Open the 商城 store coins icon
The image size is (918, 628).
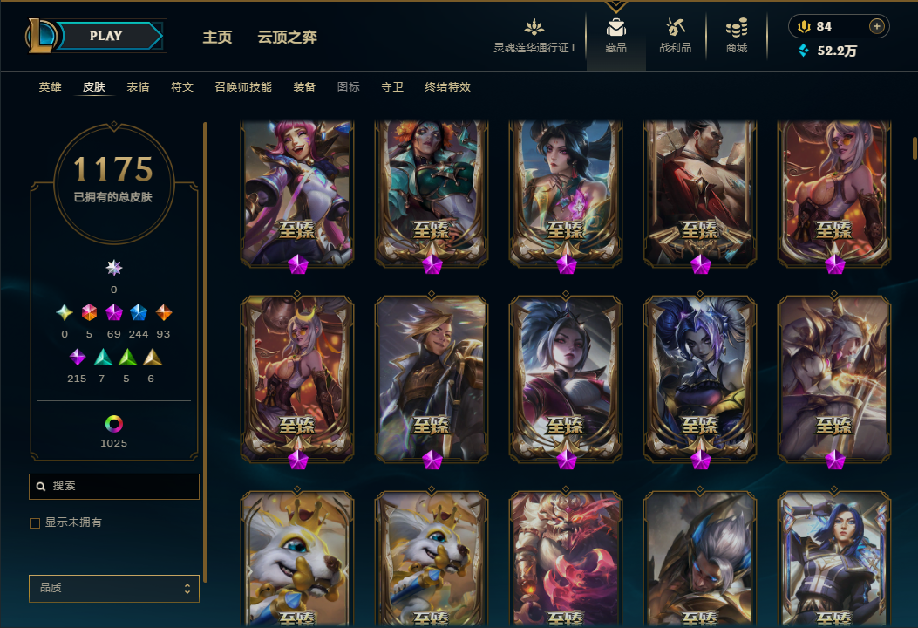737,28
